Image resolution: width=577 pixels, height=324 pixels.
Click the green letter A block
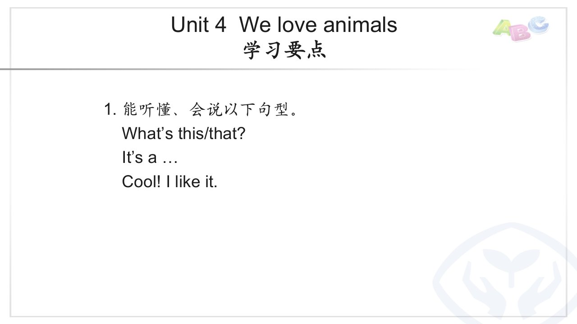point(502,29)
